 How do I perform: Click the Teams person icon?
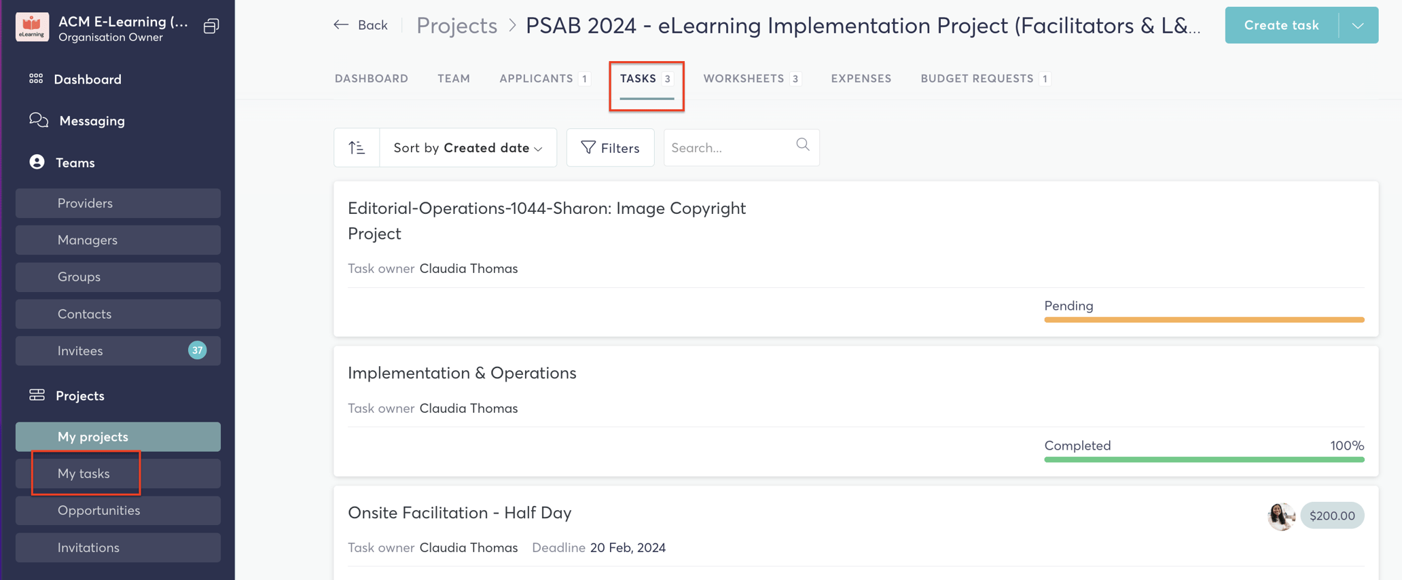pos(37,162)
